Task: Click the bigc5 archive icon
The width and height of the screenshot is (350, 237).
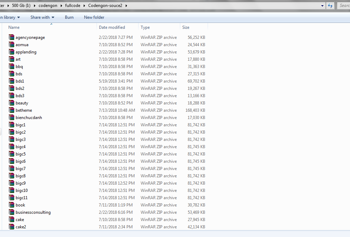Action: coord(11,154)
